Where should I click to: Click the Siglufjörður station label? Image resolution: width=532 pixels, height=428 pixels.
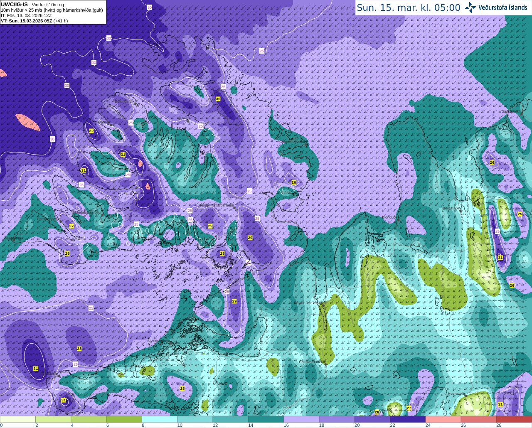511,111
